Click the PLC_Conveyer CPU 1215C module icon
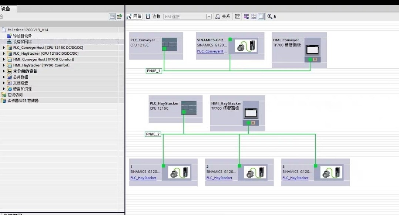The image size is (399, 215). [169, 44]
